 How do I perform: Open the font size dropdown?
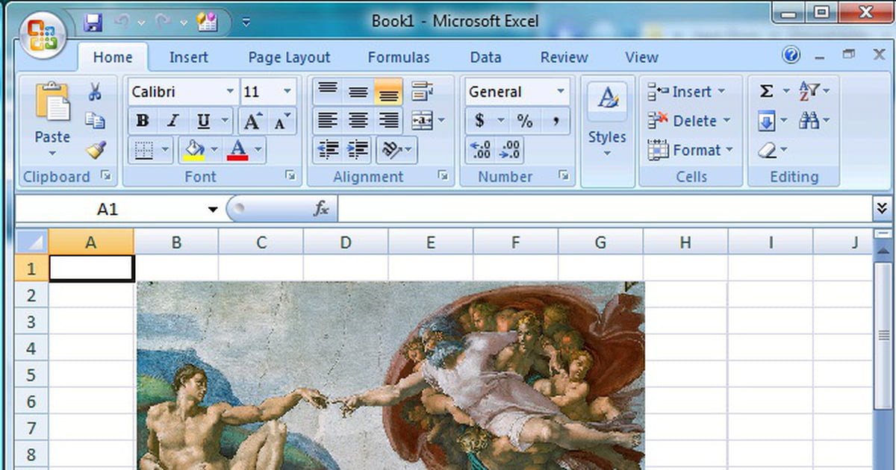point(287,92)
